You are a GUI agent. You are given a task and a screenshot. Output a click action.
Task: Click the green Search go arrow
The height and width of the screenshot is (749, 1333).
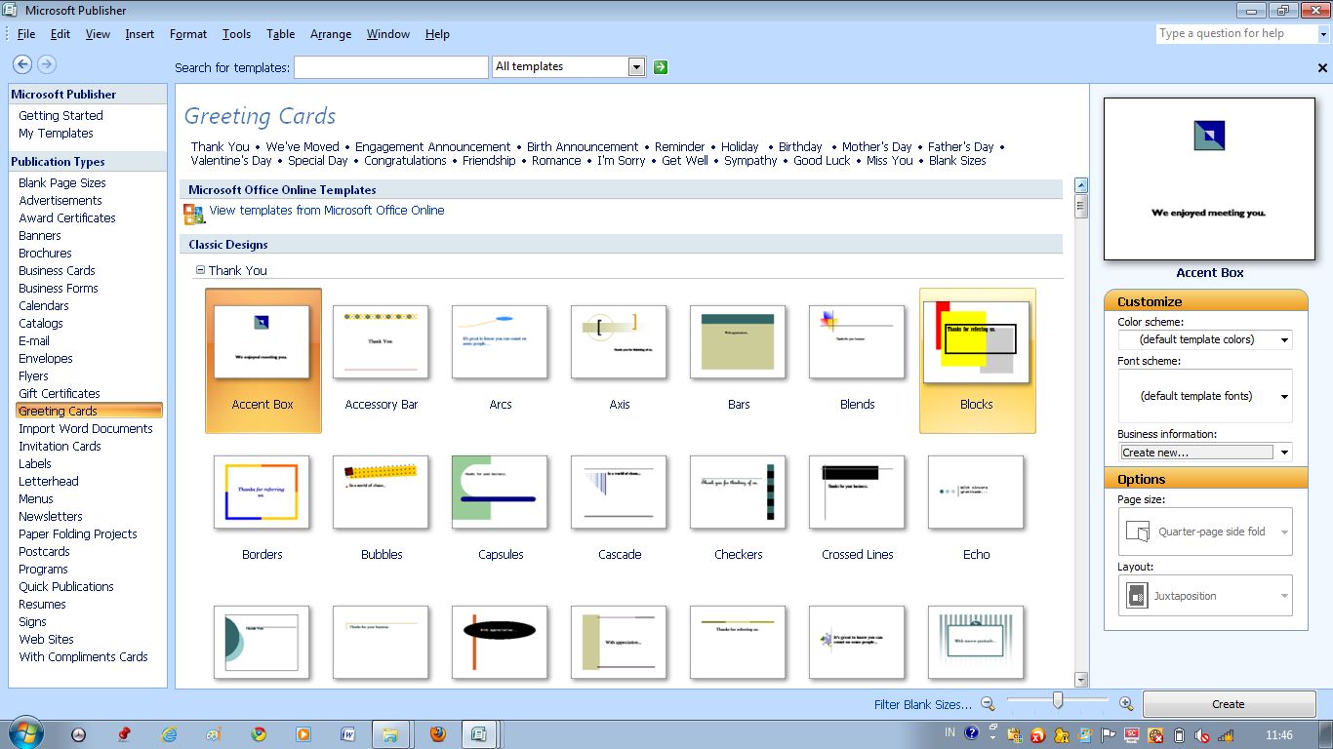661,67
